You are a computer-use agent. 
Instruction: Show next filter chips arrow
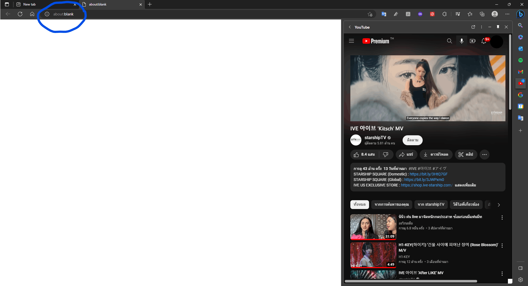coord(499,205)
